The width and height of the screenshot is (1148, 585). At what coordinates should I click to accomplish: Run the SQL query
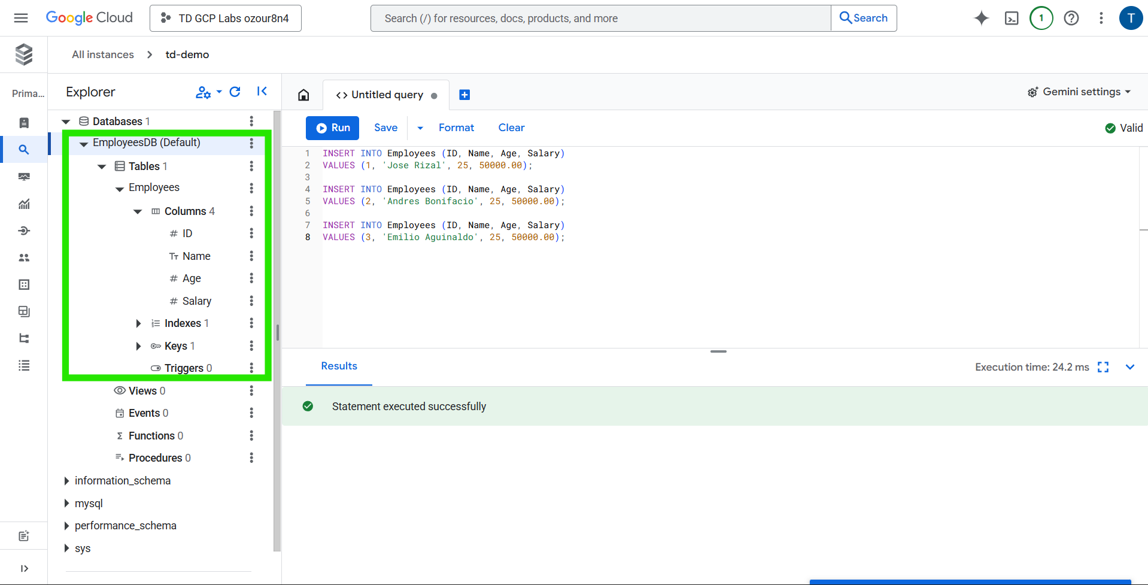pos(332,128)
